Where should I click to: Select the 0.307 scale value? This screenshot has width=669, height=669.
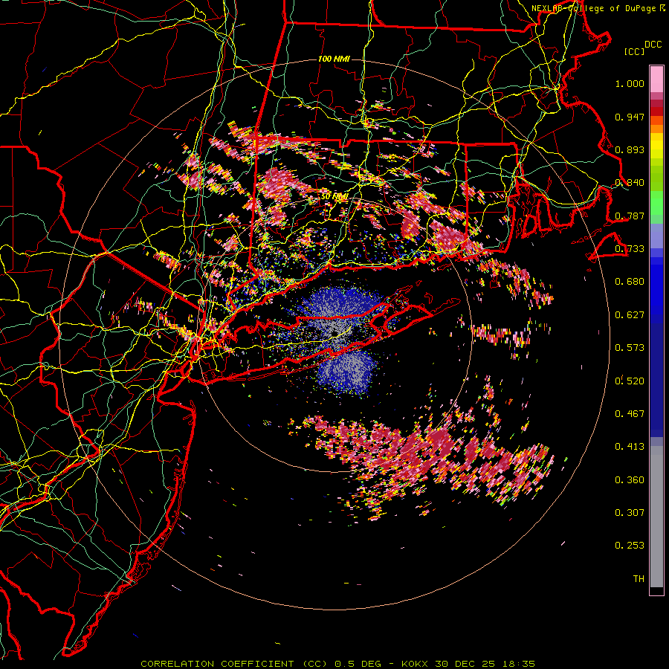tap(630, 512)
